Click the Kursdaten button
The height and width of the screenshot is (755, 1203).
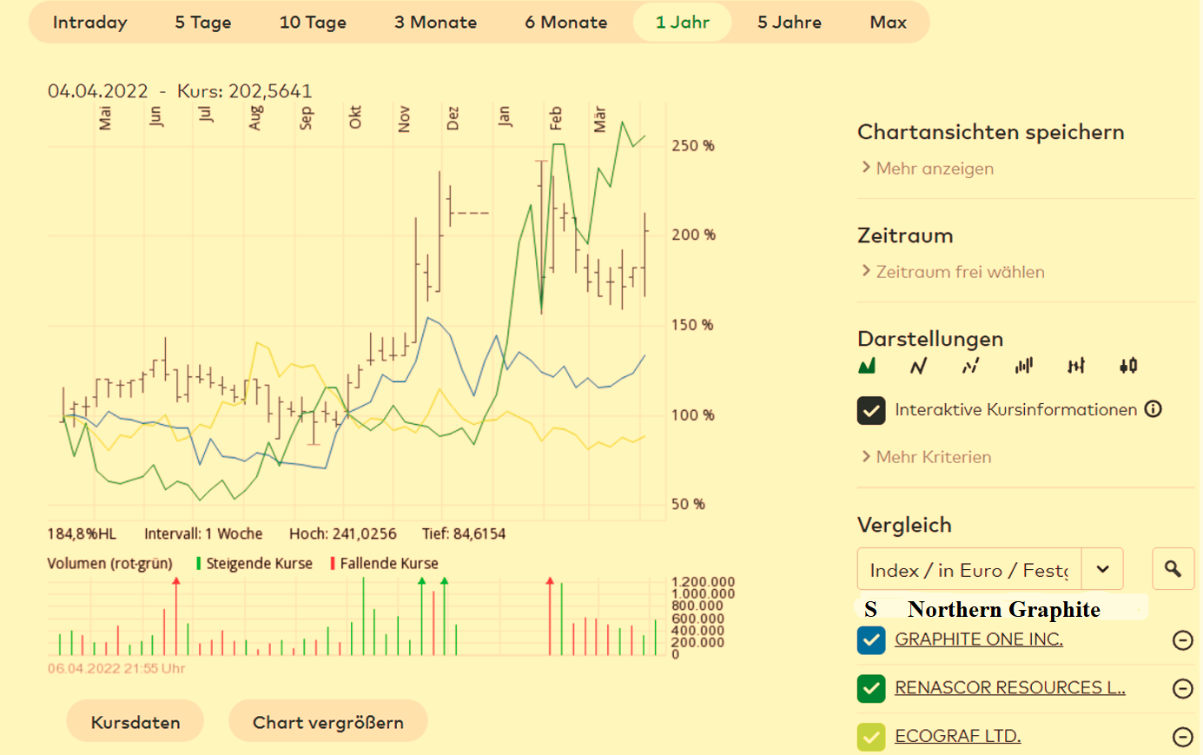click(136, 722)
